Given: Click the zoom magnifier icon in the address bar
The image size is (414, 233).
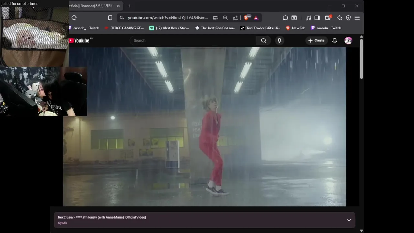Looking at the screenshot, I should (x=225, y=18).
